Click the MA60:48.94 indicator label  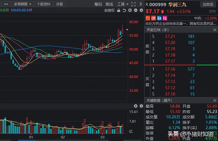(21, 10)
